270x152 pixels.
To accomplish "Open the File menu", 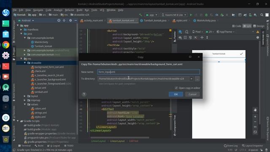I will (15, 10).
